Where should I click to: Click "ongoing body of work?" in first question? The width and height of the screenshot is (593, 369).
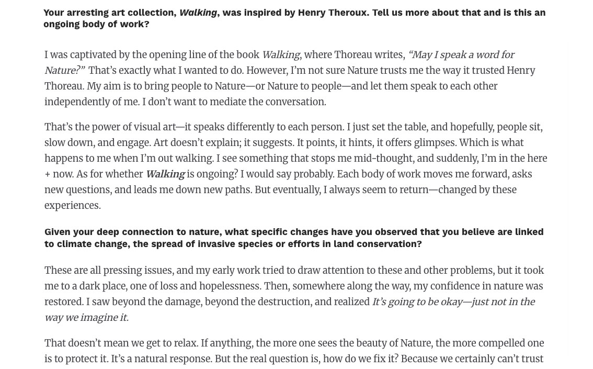(x=96, y=24)
